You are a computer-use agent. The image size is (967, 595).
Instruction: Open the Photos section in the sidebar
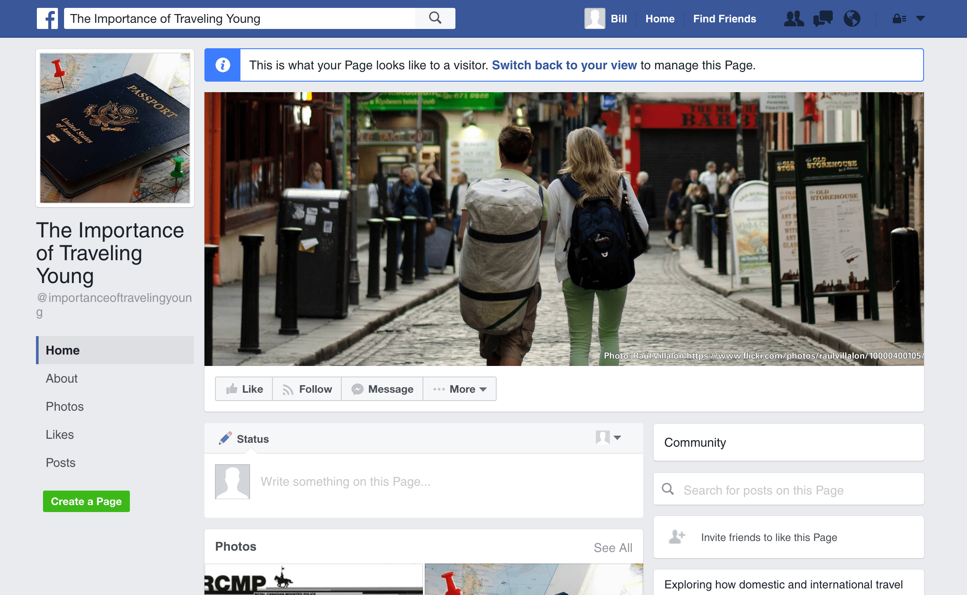click(x=65, y=406)
